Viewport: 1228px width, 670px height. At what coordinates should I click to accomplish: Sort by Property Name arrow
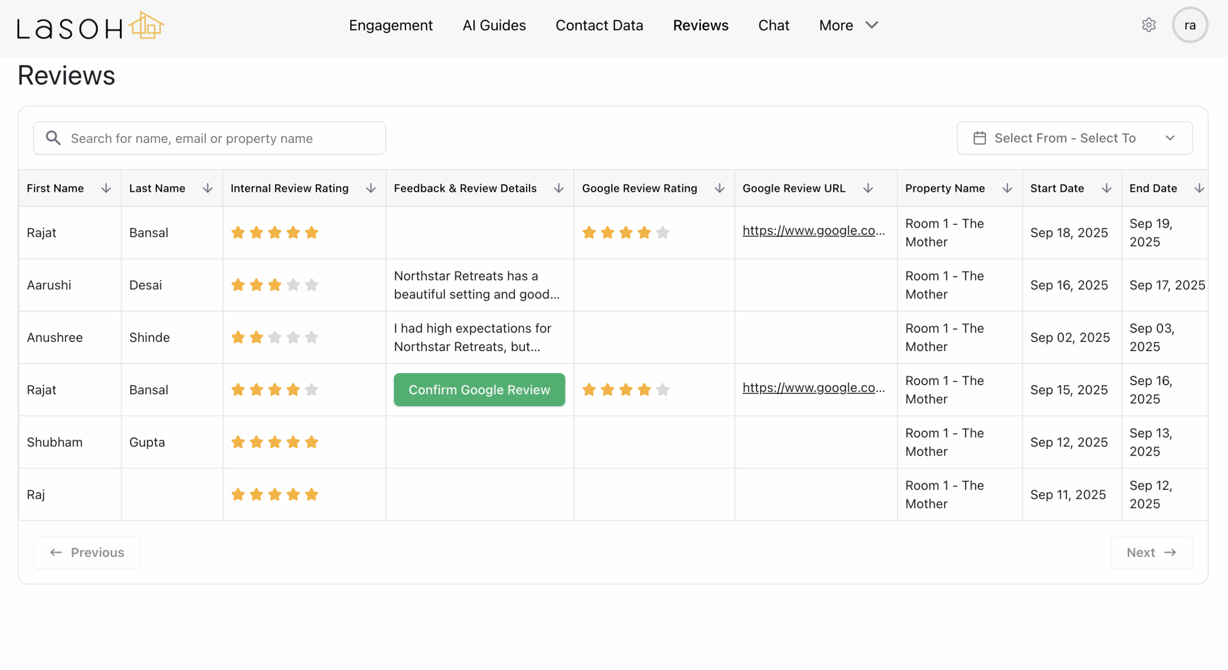(x=1007, y=188)
